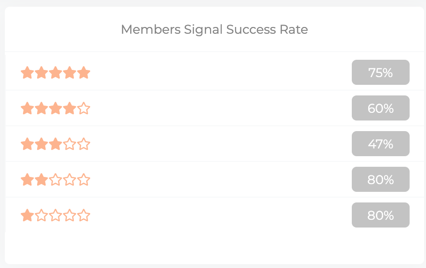Click the fourth filled star in the 60% row
Viewport: 426px width, 268px height.
pos(69,108)
